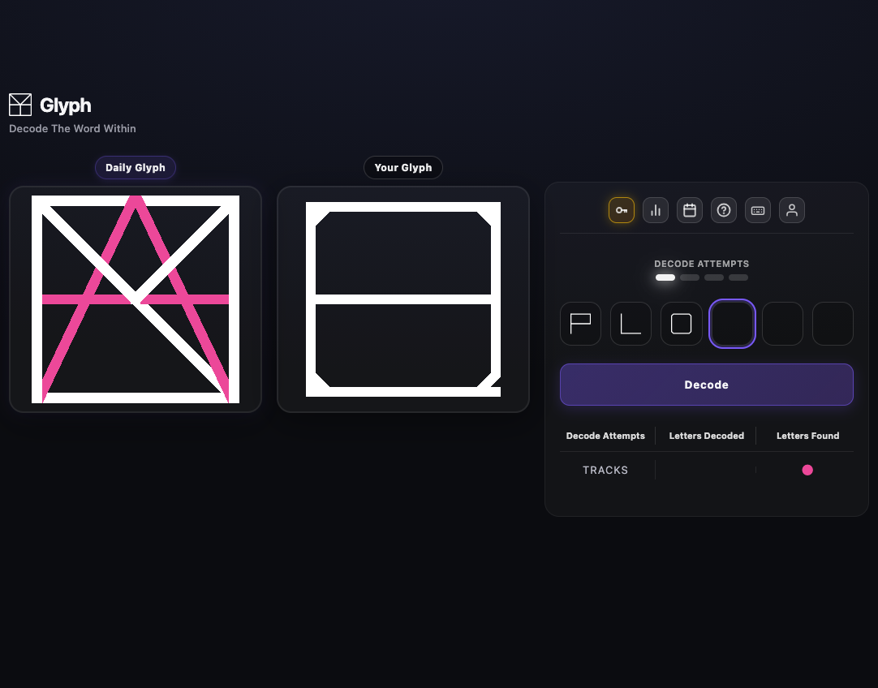Screen dimensions: 878x688
Task: Switch to the Daily Glyph view
Action: 135,167
